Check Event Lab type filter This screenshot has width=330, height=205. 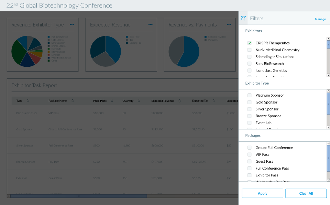click(x=250, y=123)
